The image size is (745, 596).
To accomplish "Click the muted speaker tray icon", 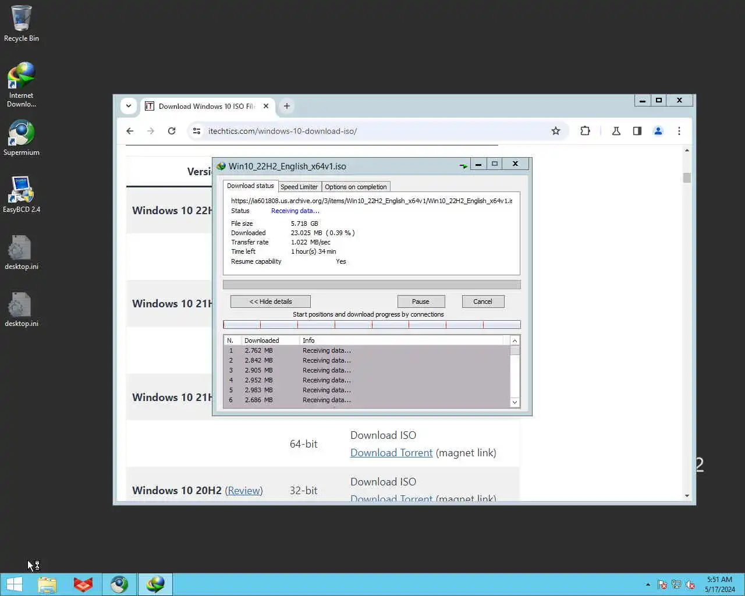I will pyautogui.click(x=690, y=584).
